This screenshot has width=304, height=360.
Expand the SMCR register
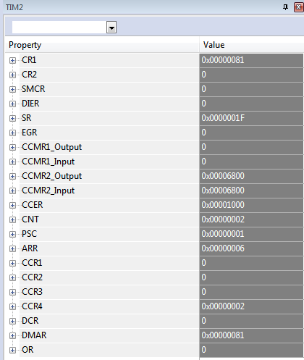coord(12,89)
